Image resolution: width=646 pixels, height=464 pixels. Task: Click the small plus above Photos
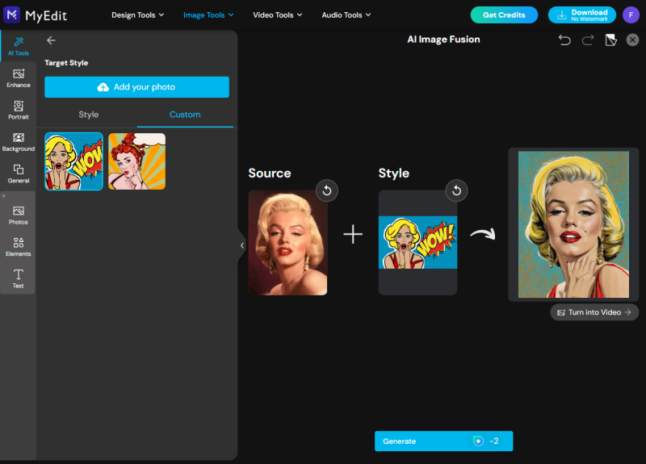pyautogui.click(x=4, y=195)
